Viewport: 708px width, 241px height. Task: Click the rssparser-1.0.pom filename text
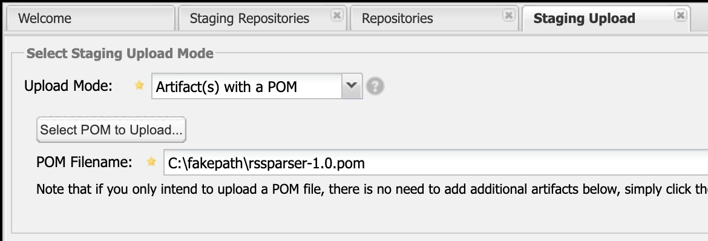306,163
